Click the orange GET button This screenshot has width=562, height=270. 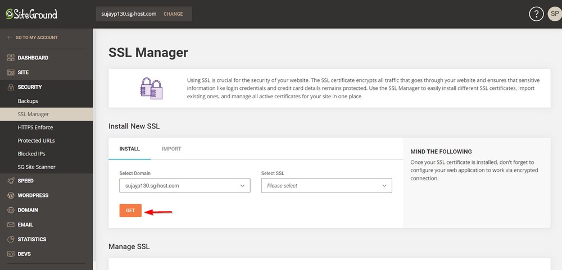[130, 210]
